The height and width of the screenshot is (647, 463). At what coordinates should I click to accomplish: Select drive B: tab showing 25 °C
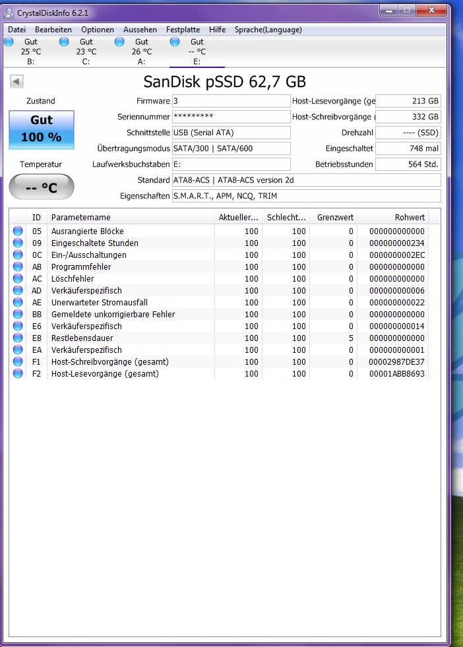click(31, 51)
